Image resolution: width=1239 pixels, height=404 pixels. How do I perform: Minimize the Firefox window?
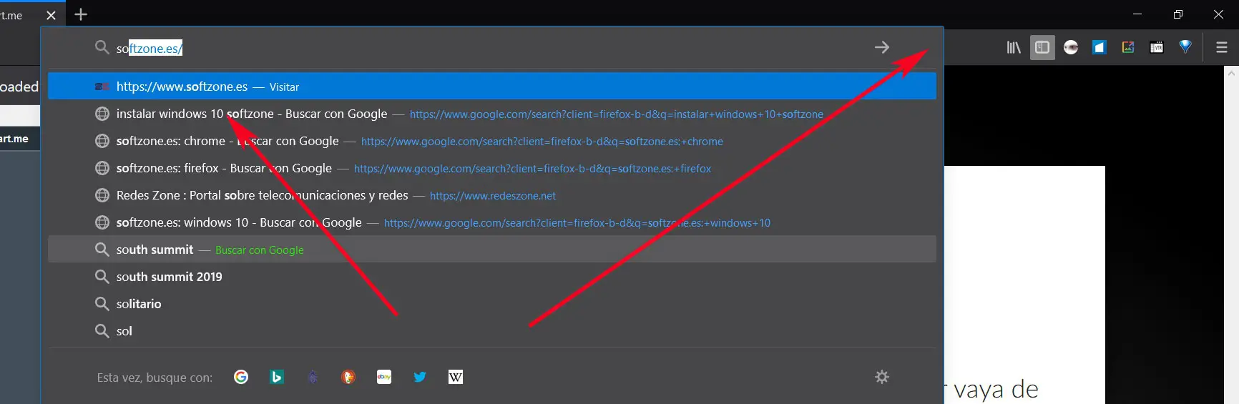click(x=1137, y=14)
